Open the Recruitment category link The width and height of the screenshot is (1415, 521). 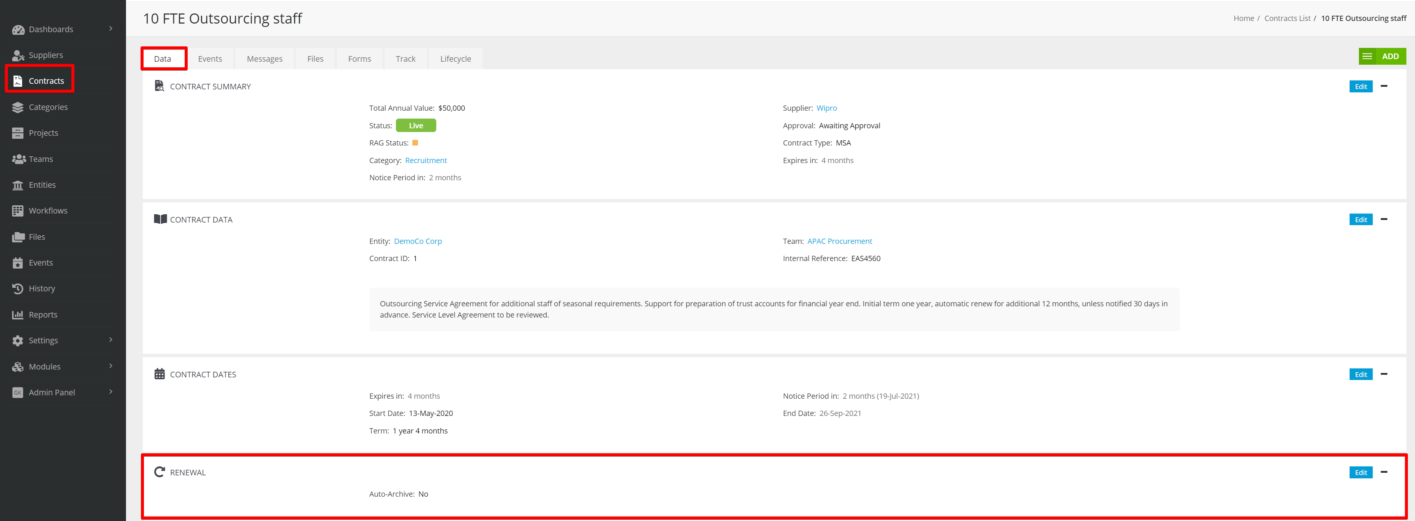click(426, 160)
